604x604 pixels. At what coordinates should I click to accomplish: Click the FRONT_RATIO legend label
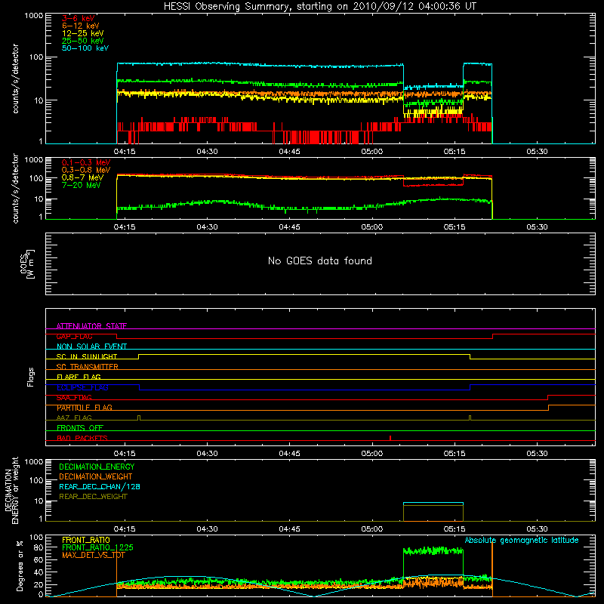[x=86, y=540]
